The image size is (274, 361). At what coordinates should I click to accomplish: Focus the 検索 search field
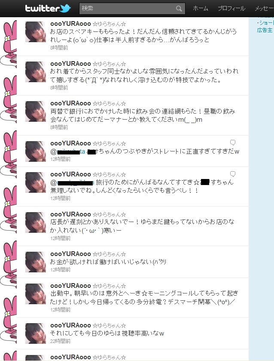132,9
